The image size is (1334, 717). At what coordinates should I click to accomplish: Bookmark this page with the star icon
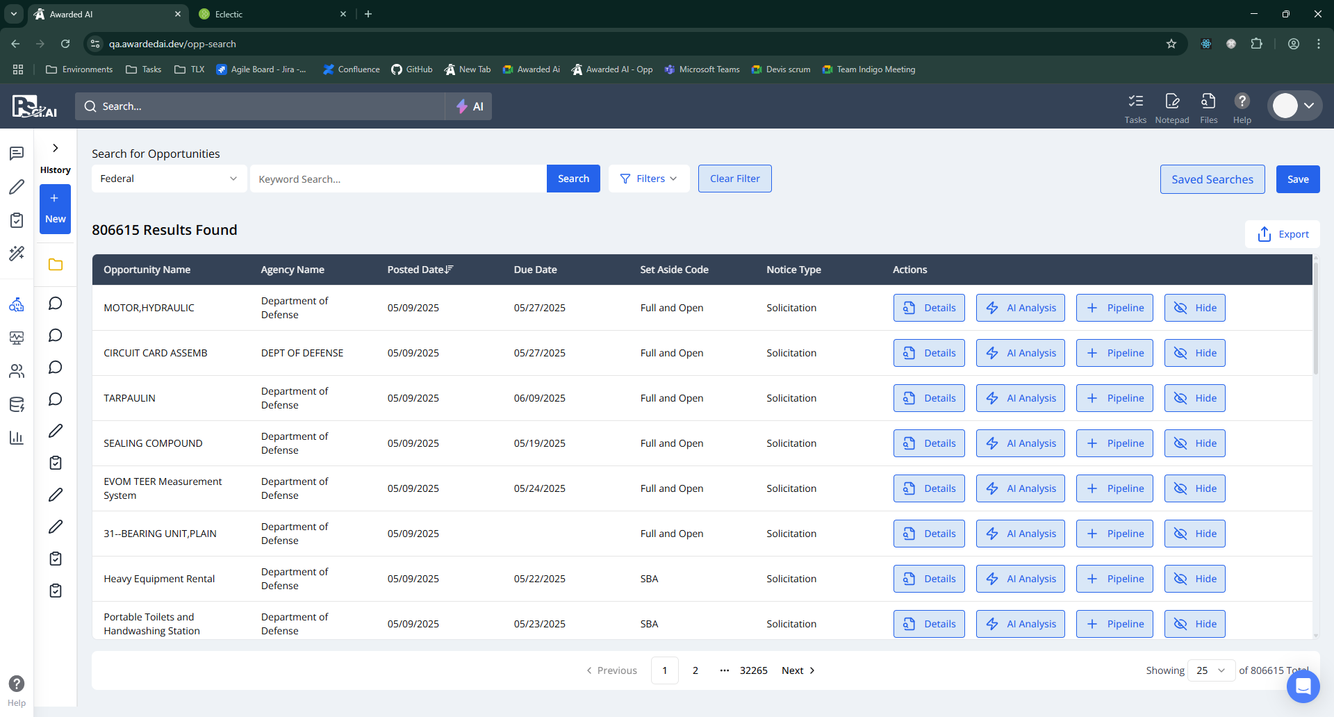point(1171,44)
